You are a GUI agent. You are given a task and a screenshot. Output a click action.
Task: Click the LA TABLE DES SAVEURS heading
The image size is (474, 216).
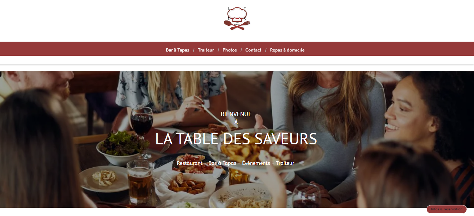tap(236, 139)
